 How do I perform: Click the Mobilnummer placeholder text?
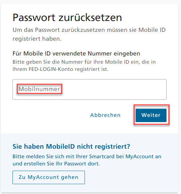point(39,89)
